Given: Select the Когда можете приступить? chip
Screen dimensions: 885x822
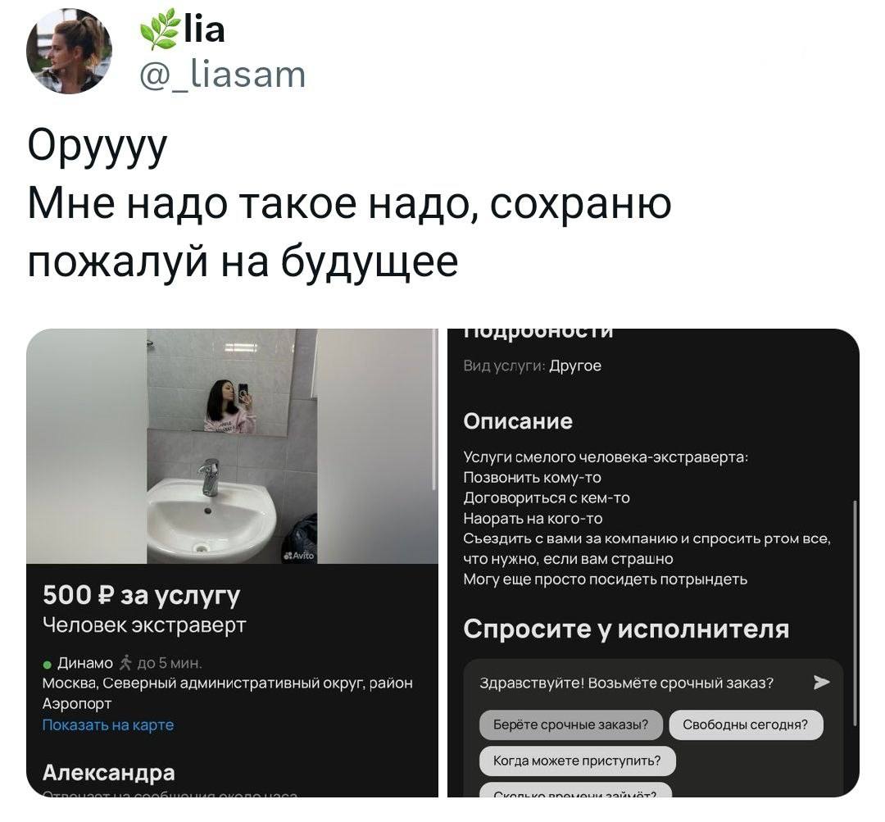Looking at the screenshot, I should 577,761.
